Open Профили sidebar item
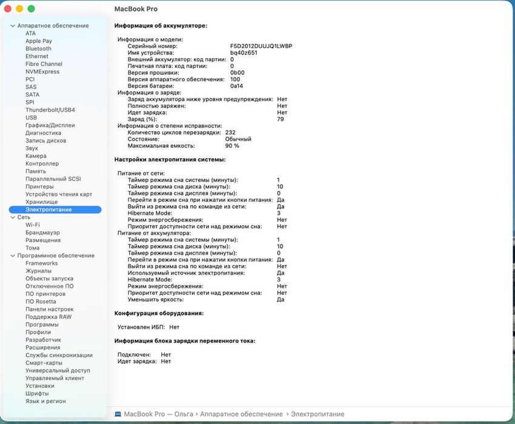This screenshot has height=424, width=515. point(38,332)
